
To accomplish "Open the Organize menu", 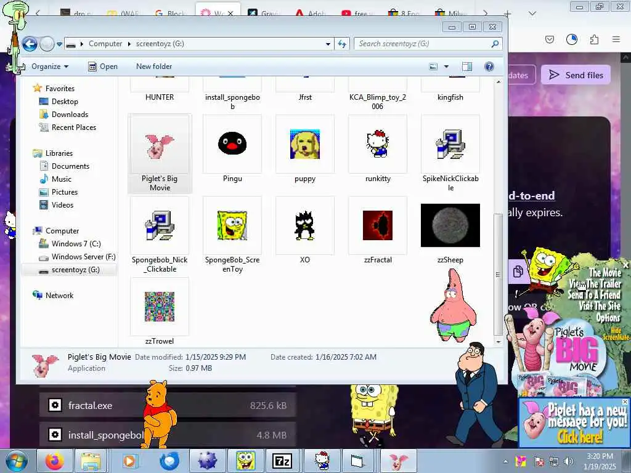I will click(x=50, y=67).
